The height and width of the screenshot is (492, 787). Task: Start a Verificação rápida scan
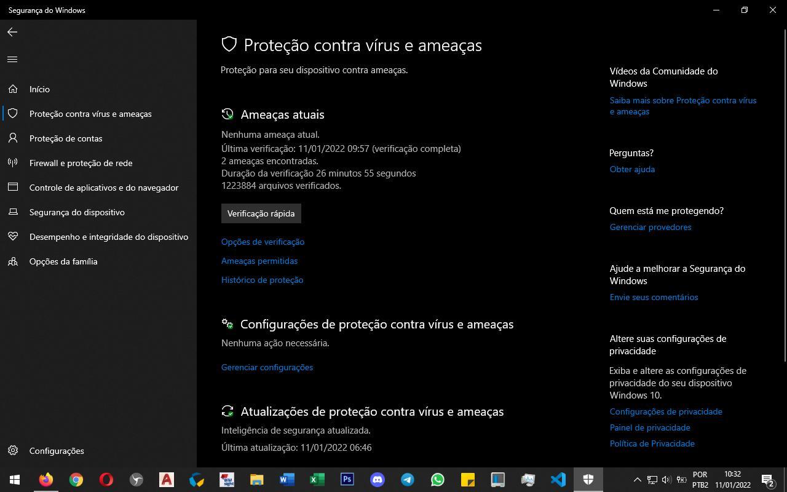(x=261, y=213)
